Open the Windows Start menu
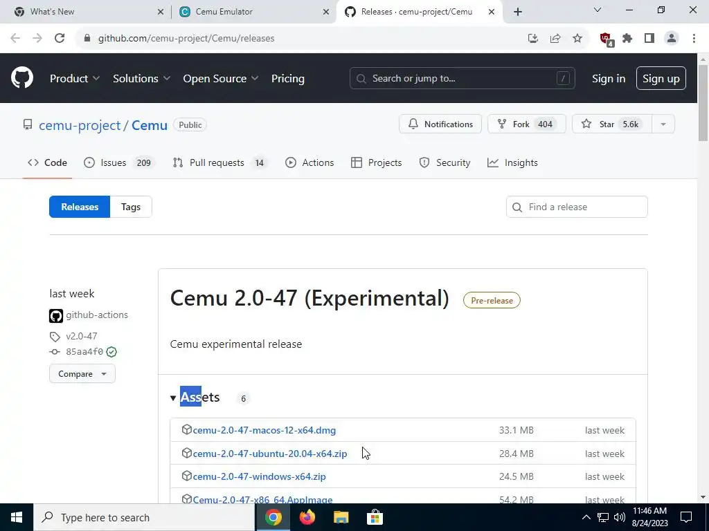Viewport: 709px width, 531px height. tap(17, 517)
